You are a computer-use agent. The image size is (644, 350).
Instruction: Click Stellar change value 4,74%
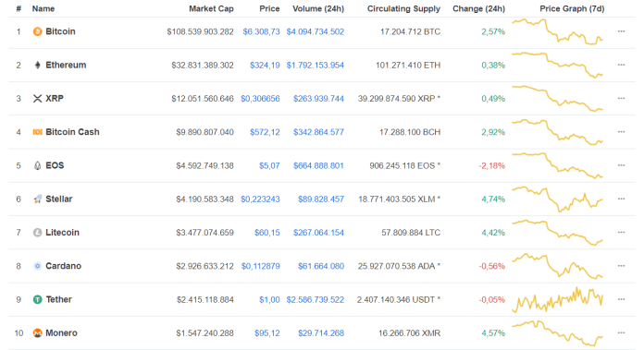coord(493,199)
